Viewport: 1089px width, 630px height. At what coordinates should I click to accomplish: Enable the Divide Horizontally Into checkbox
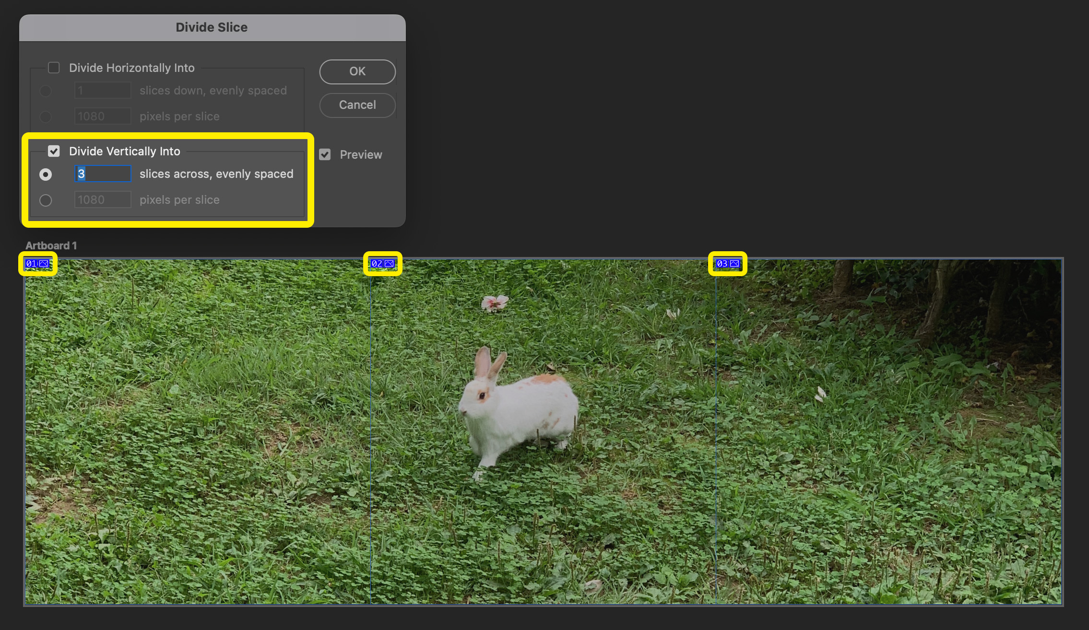(54, 68)
